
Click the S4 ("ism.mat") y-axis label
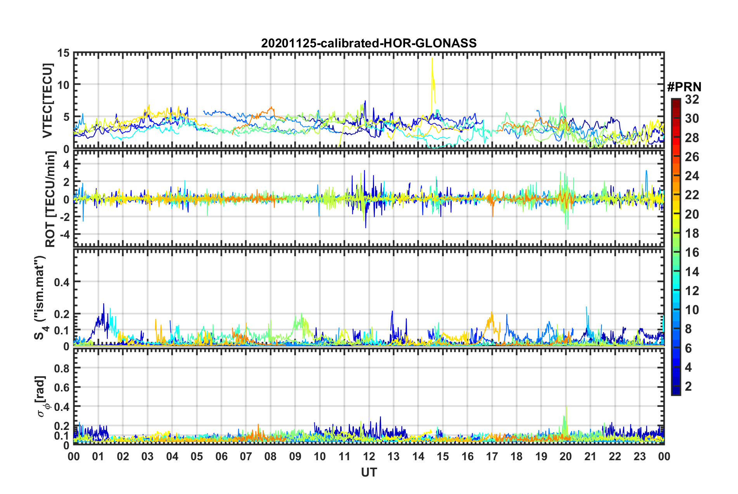[x=41, y=298]
